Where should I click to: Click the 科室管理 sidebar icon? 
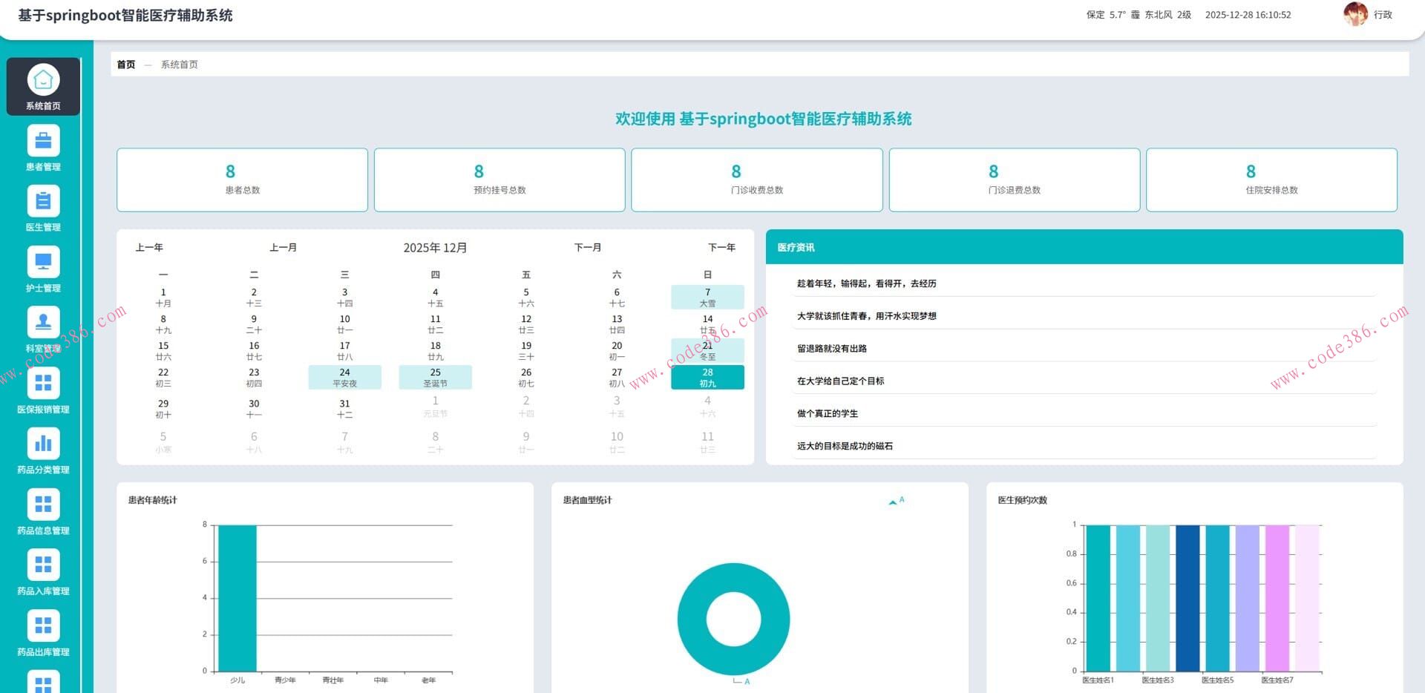tap(42, 330)
